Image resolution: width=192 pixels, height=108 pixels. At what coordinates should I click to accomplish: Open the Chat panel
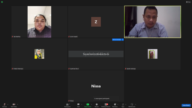(x=78, y=105)
